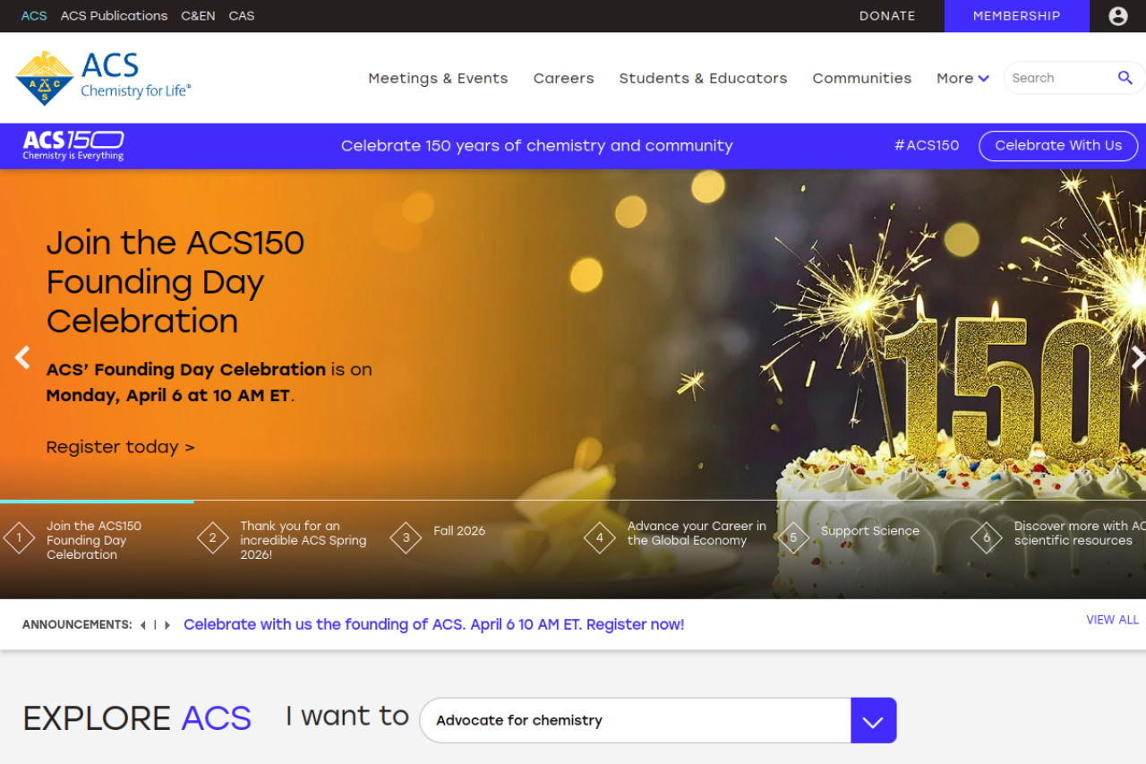
Task: Go to previous carousel slide arrow
Action: tap(22, 357)
